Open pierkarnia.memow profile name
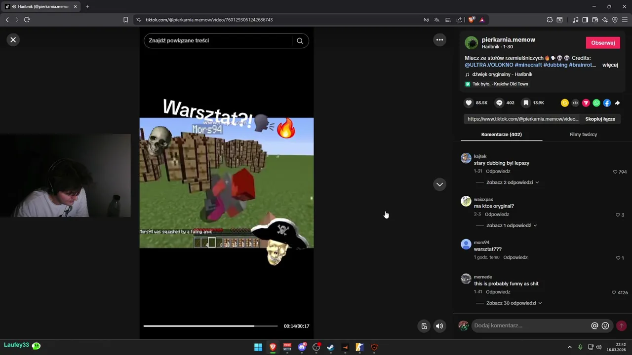The height and width of the screenshot is (355, 632). click(508, 40)
